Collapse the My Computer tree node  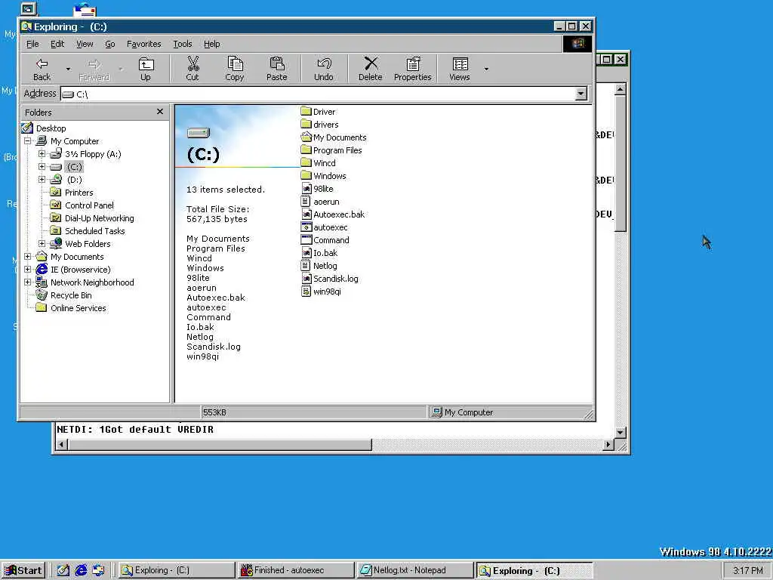tap(28, 141)
